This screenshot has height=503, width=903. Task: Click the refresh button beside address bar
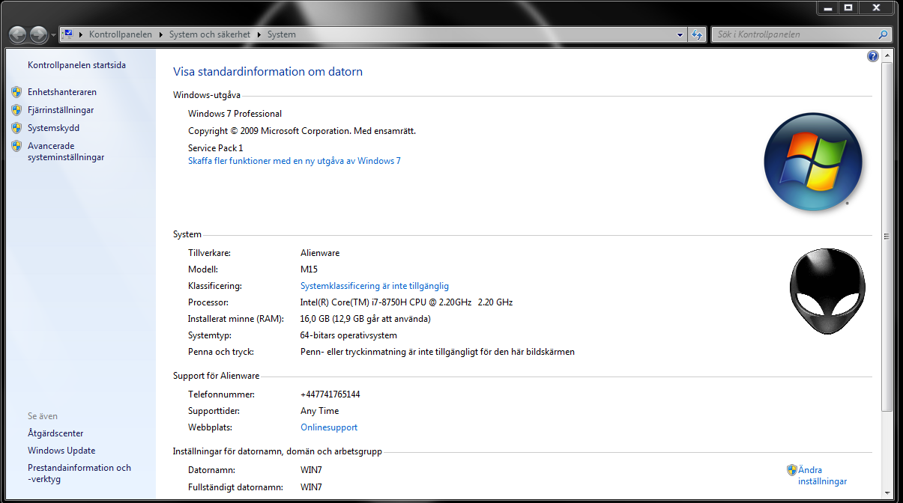pyautogui.click(x=697, y=34)
